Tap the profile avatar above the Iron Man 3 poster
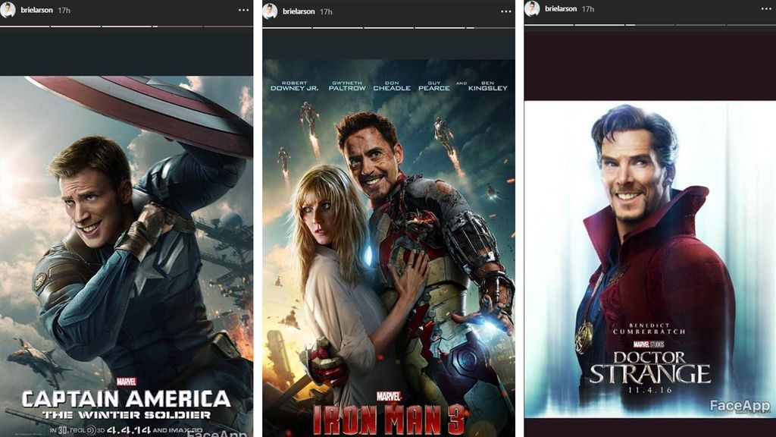The height and width of the screenshot is (437, 776). click(x=271, y=11)
